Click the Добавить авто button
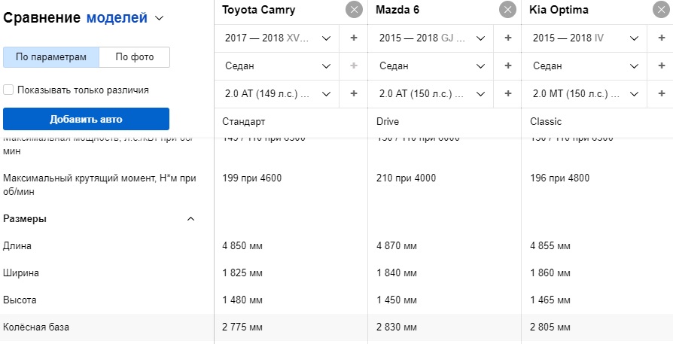 (87, 119)
